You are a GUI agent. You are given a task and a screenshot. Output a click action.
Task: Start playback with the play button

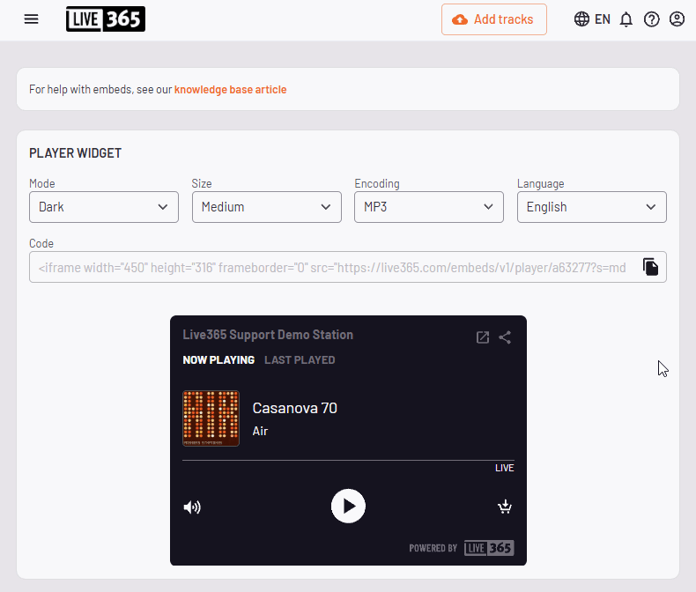coord(349,506)
